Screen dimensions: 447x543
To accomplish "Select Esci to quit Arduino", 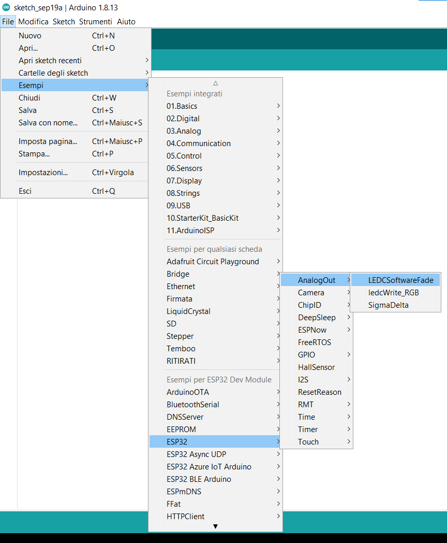I will pyautogui.click(x=76, y=191).
